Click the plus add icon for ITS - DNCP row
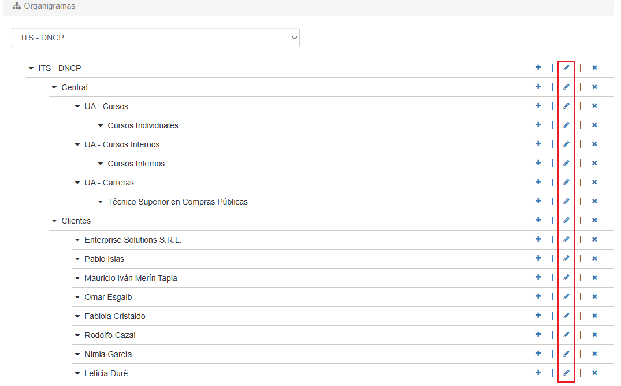 pyautogui.click(x=538, y=68)
